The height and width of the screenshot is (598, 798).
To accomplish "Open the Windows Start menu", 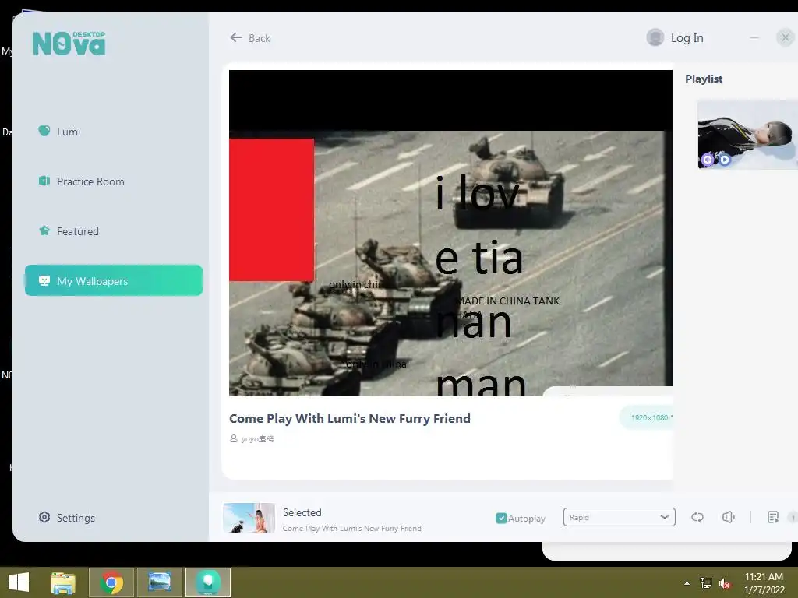I will pos(19,582).
